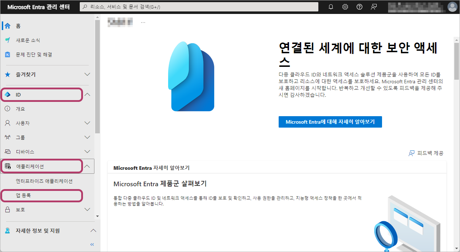Click Microsoft Entra 관리 센터 title

pos(39,7)
